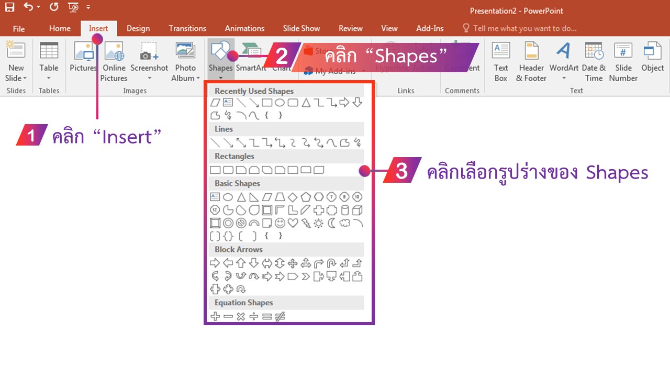
Task: Choose the right block arrow in Recently Used Shapes
Action: click(344, 103)
